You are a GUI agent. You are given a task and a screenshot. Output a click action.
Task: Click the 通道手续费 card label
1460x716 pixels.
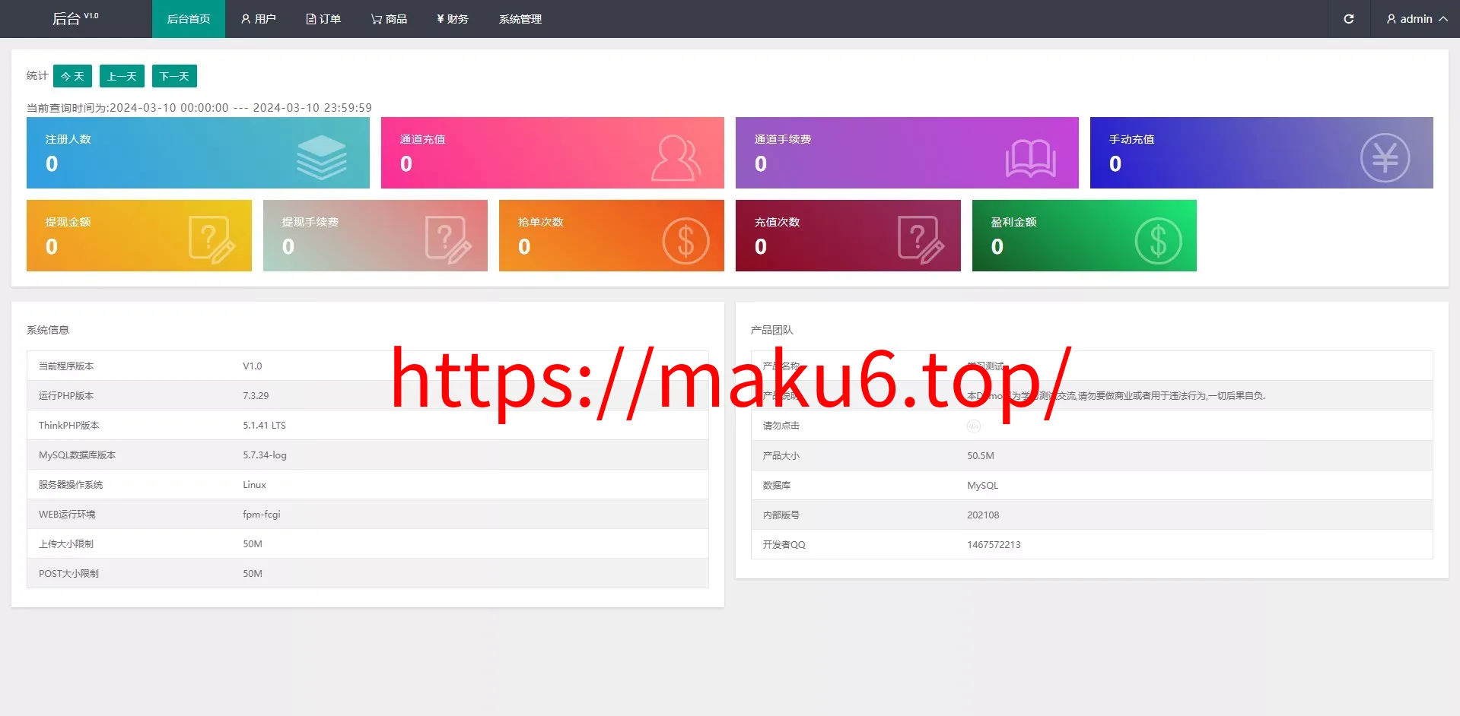tap(782, 139)
